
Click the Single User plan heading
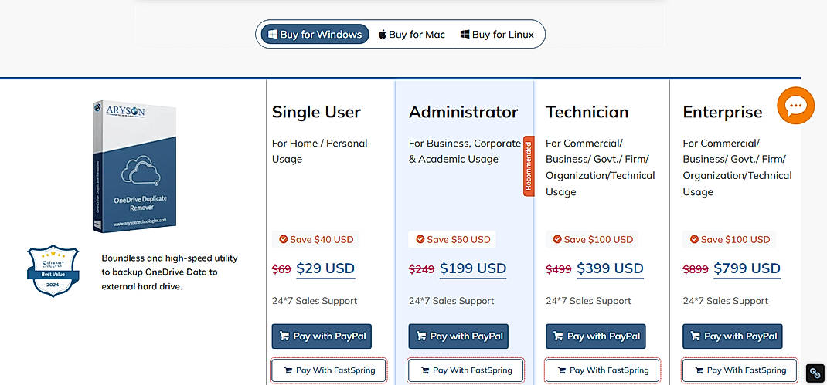tap(316, 112)
